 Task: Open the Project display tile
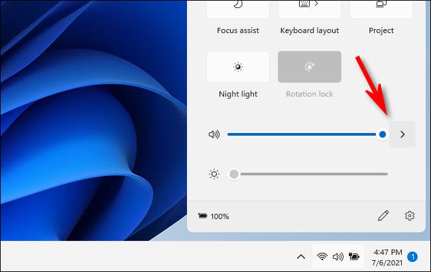381,9
